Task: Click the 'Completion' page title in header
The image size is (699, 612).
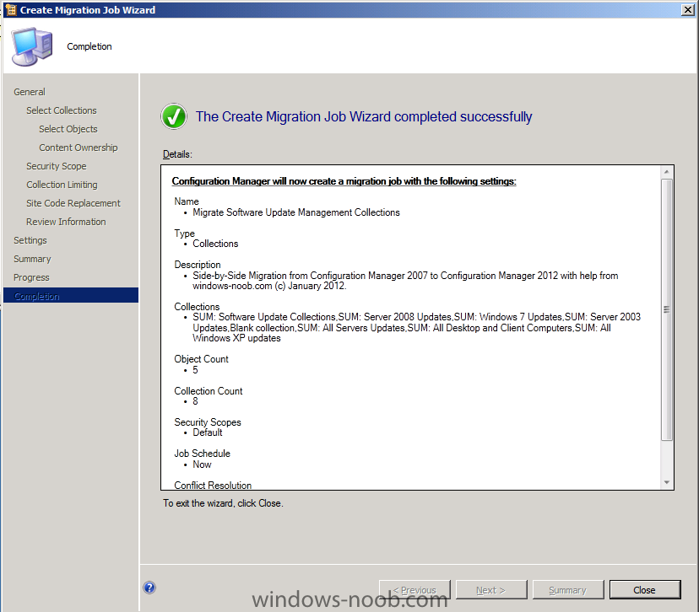Action: pyautogui.click(x=89, y=46)
